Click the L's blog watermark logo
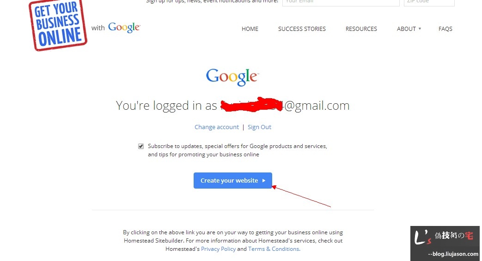The width and height of the screenshot is (482, 261). click(x=445, y=243)
